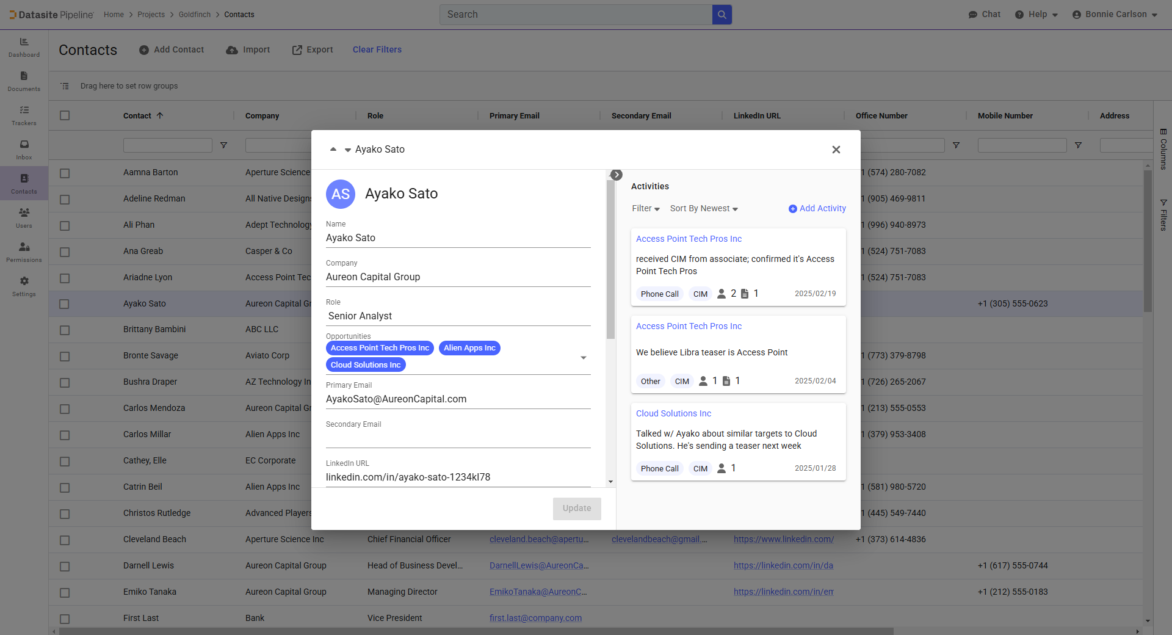This screenshot has width=1172, height=635.
Task: Close the Ayako Sato dialog
Action: pyautogui.click(x=836, y=150)
